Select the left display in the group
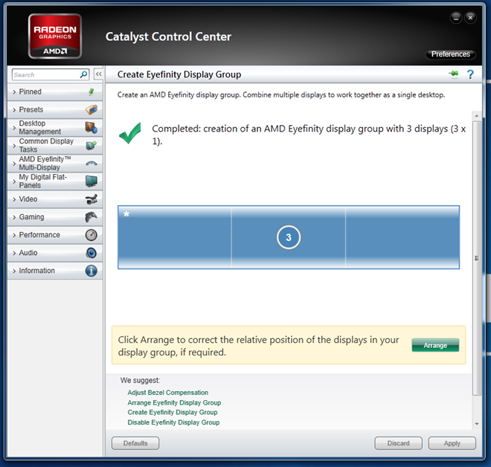The image size is (491, 467). pos(175,237)
